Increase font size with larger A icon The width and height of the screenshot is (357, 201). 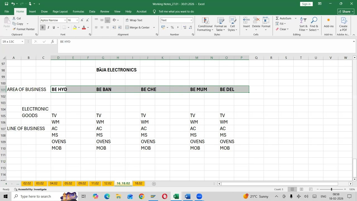[82, 20]
